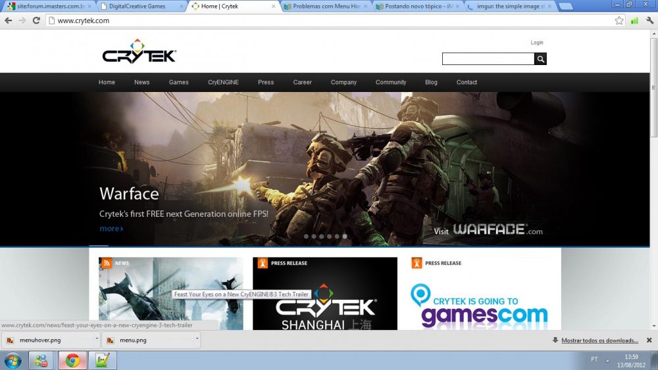Open the CryENGINE navigation menu item

click(x=223, y=82)
